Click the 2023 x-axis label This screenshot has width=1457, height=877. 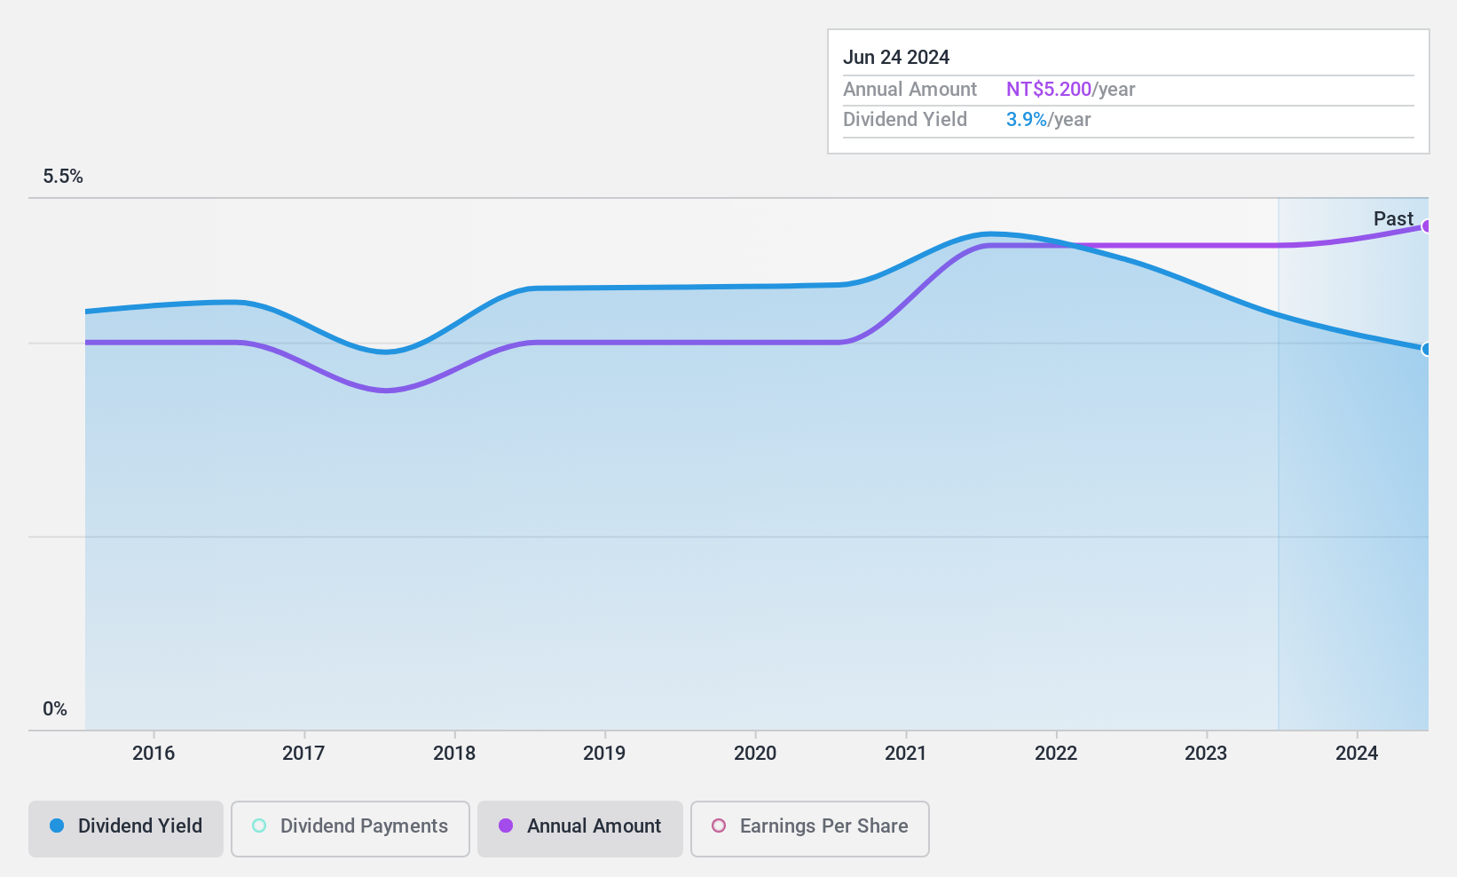[1206, 754]
